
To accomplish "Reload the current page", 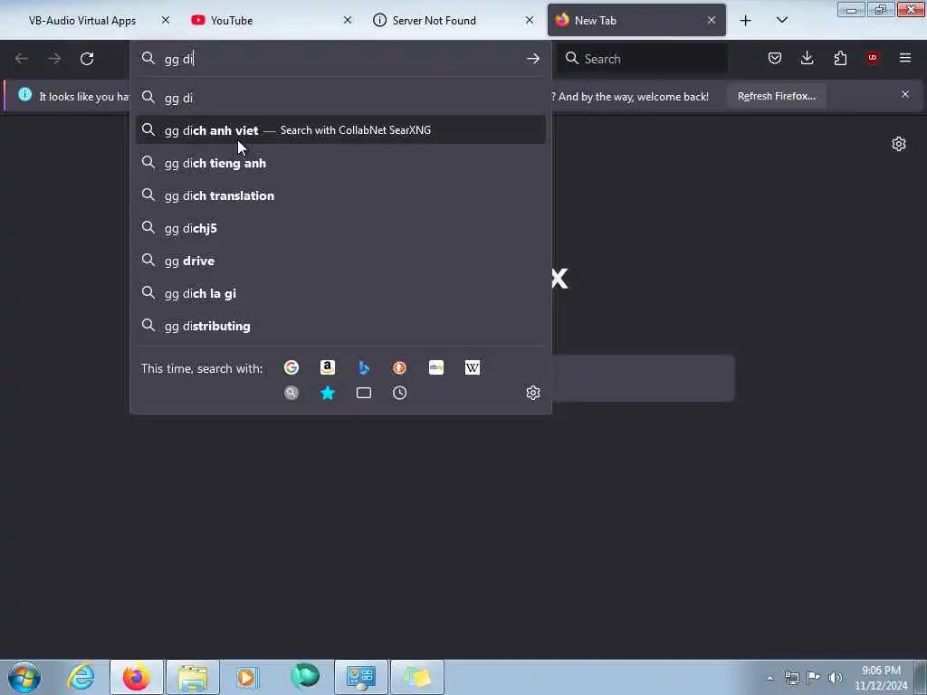I will (x=87, y=59).
